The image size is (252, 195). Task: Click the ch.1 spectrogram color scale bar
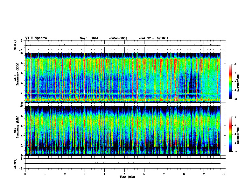pyautogui.click(x=230, y=82)
